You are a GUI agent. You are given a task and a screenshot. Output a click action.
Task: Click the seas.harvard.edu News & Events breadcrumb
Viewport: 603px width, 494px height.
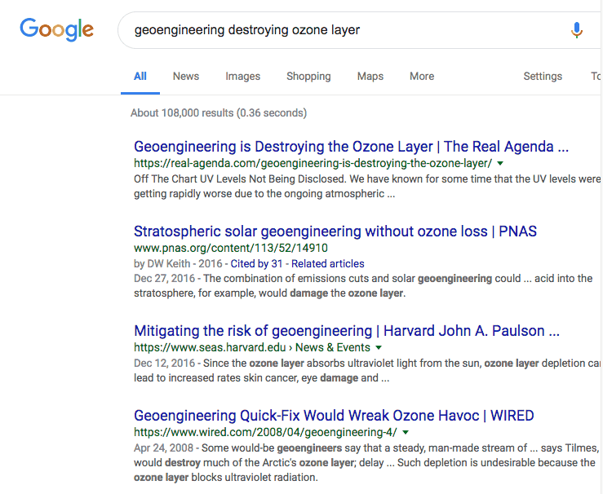click(x=252, y=347)
